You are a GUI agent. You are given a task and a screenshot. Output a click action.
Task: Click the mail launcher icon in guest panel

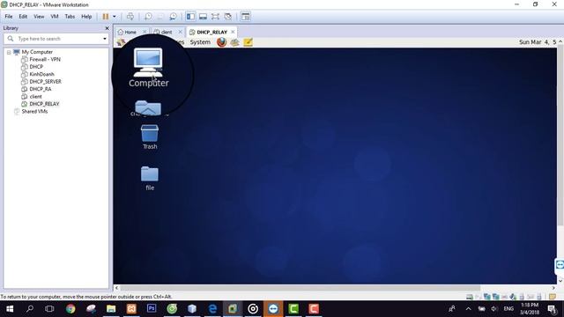[235, 42]
